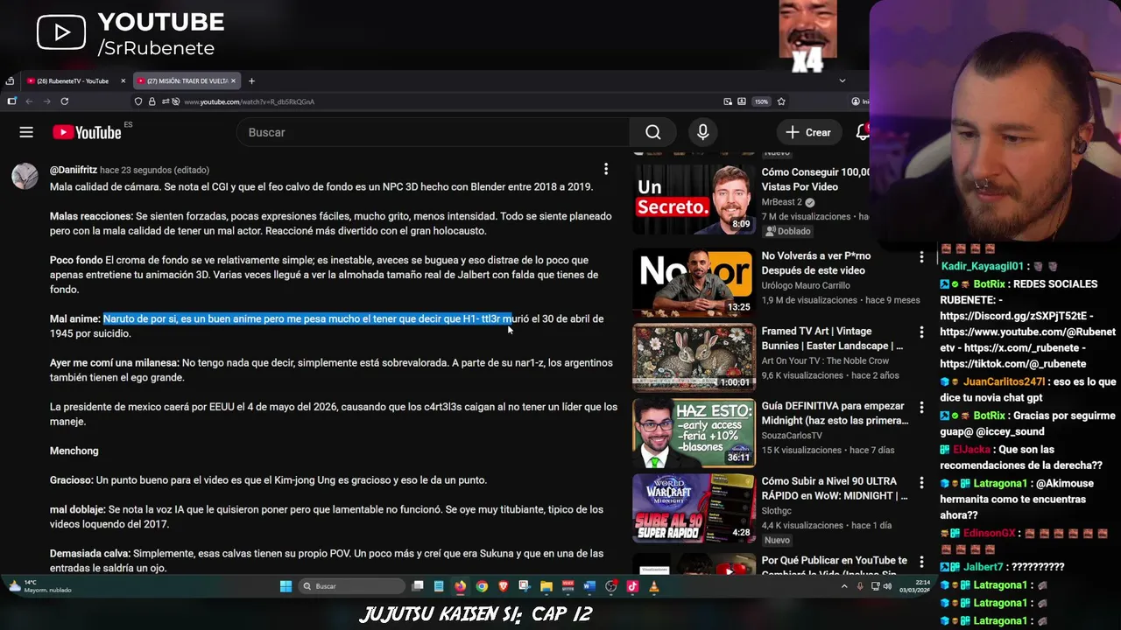The height and width of the screenshot is (630, 1121).
Task: Switch to RubeneteTV - YouTube tab
Action: (x=73, y=80)
